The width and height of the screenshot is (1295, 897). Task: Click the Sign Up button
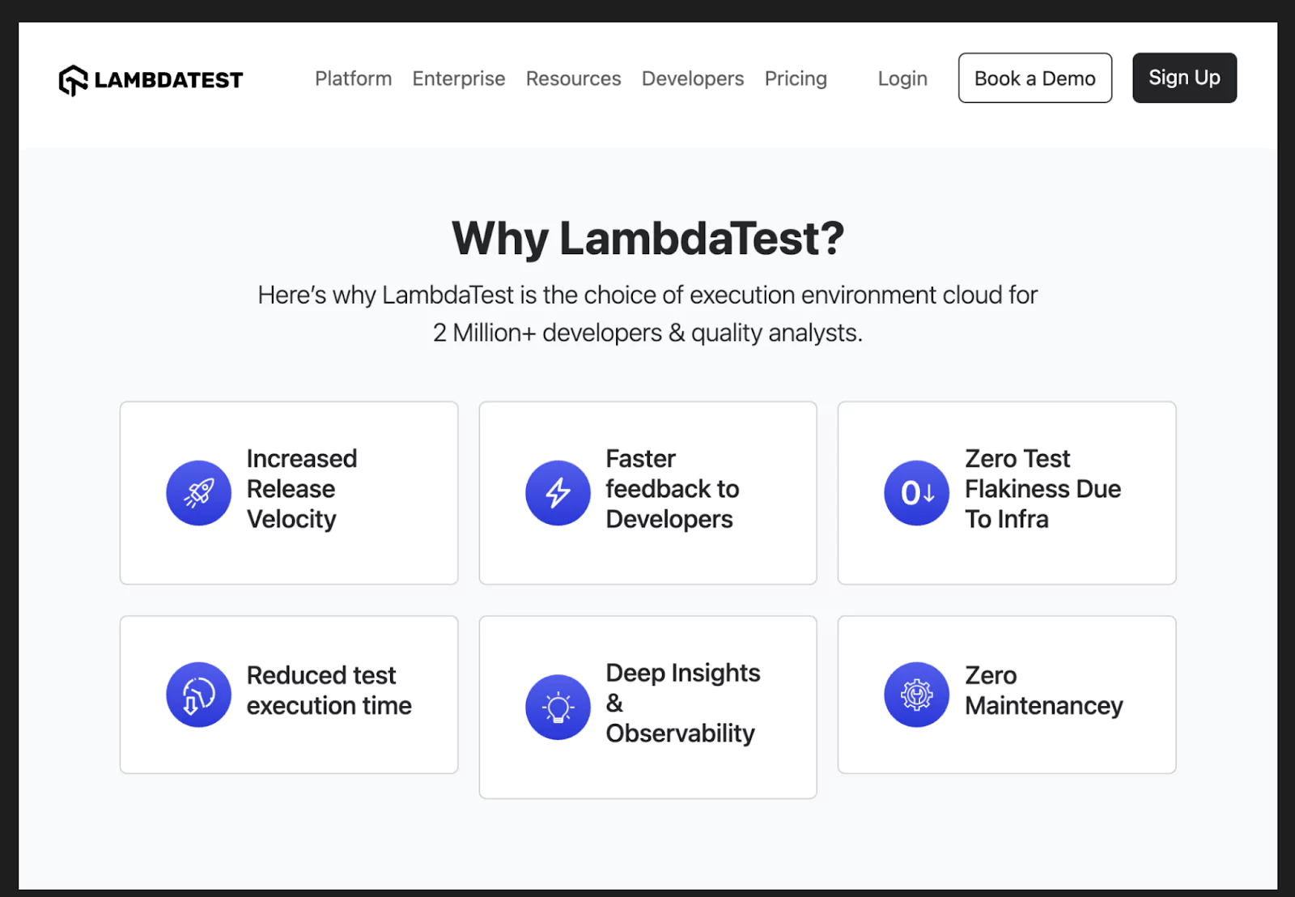click(x=1184, y=78)
